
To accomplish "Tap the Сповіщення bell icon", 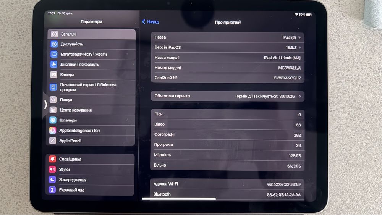I will tap(52, 159).
